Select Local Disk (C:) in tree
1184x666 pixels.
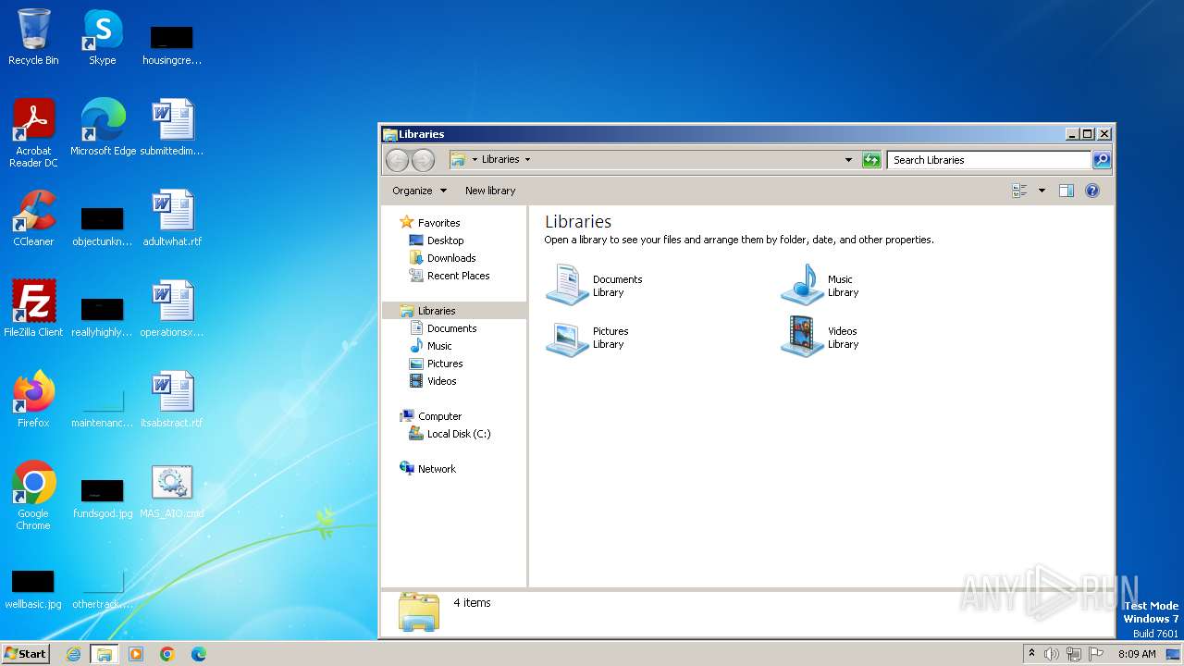click(459, 434)
